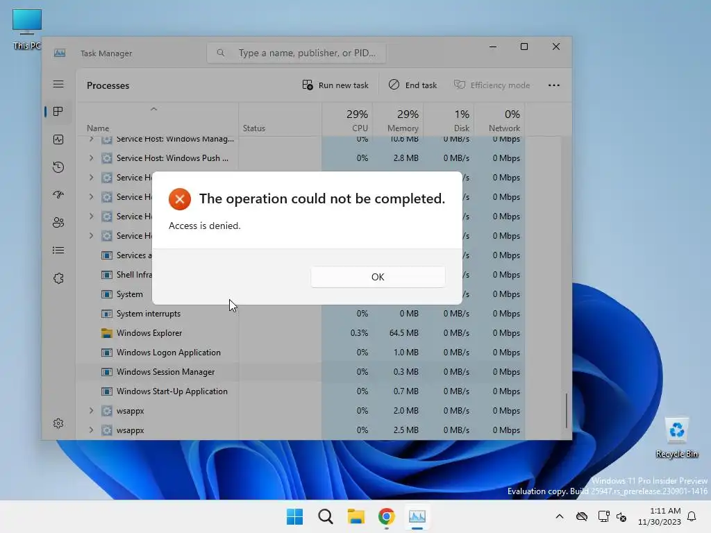Screen dimensions: 711x533
Task: Expand Service Host: Windows Push row
Action: pyautogui.click(x=91, y=158)
